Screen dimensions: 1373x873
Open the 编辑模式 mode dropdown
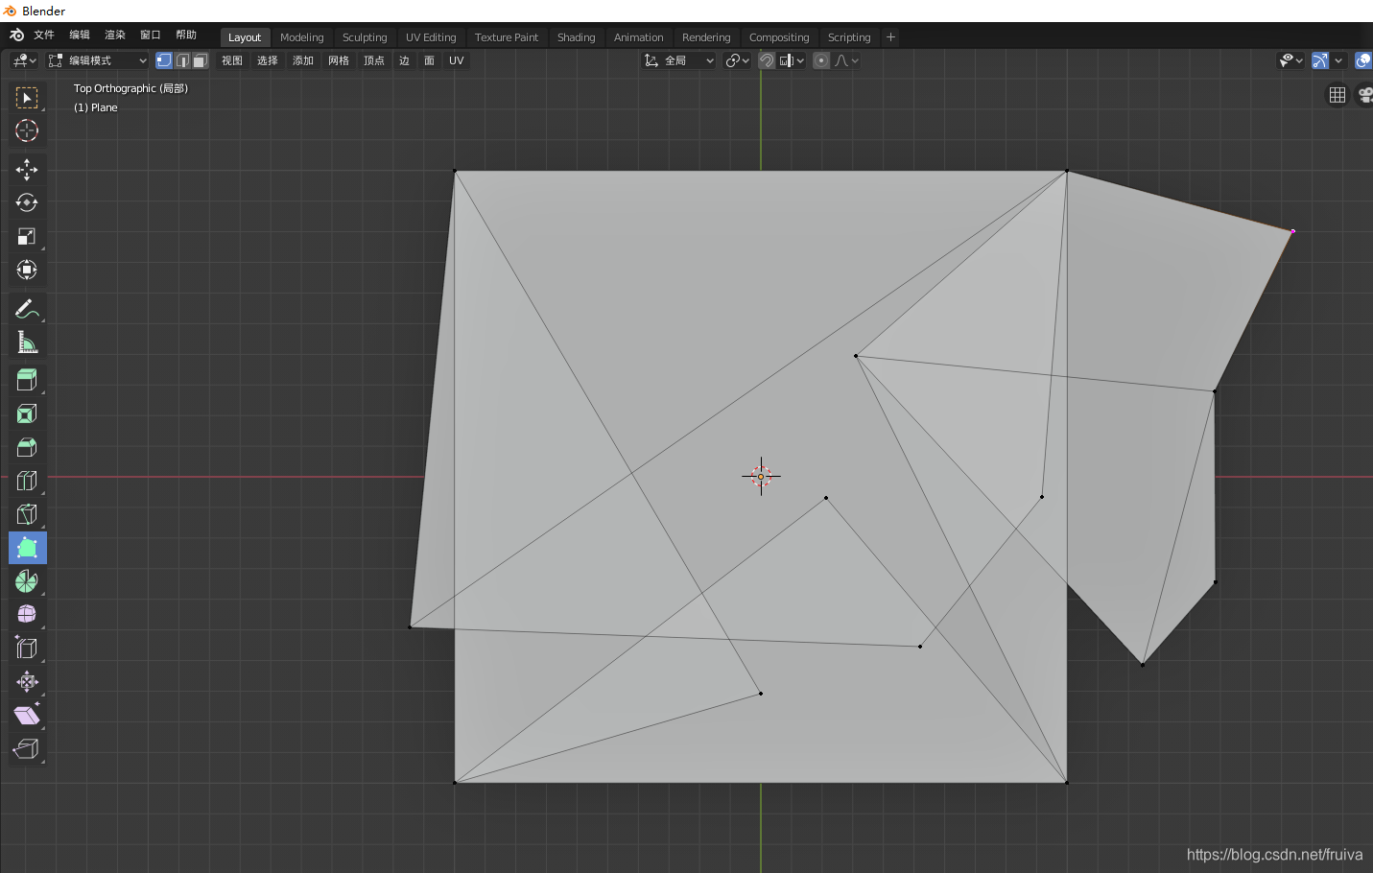(x=98, y=60)
